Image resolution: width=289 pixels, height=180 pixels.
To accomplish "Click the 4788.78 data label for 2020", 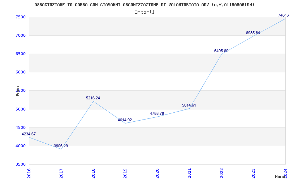I will (x=157, y=113).
